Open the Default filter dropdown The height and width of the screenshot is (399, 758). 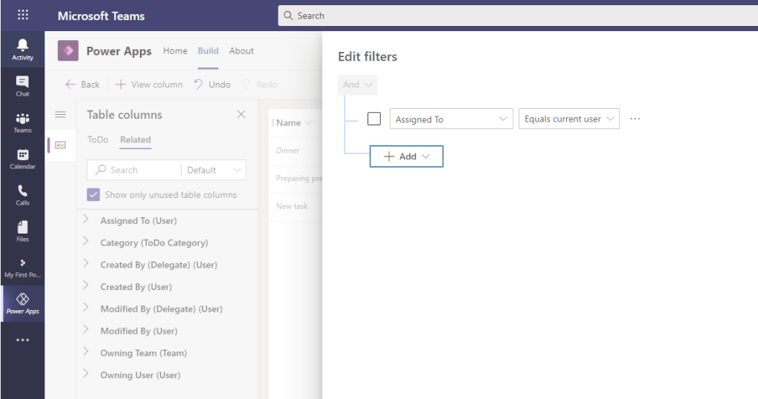click(x=214, y=170)
